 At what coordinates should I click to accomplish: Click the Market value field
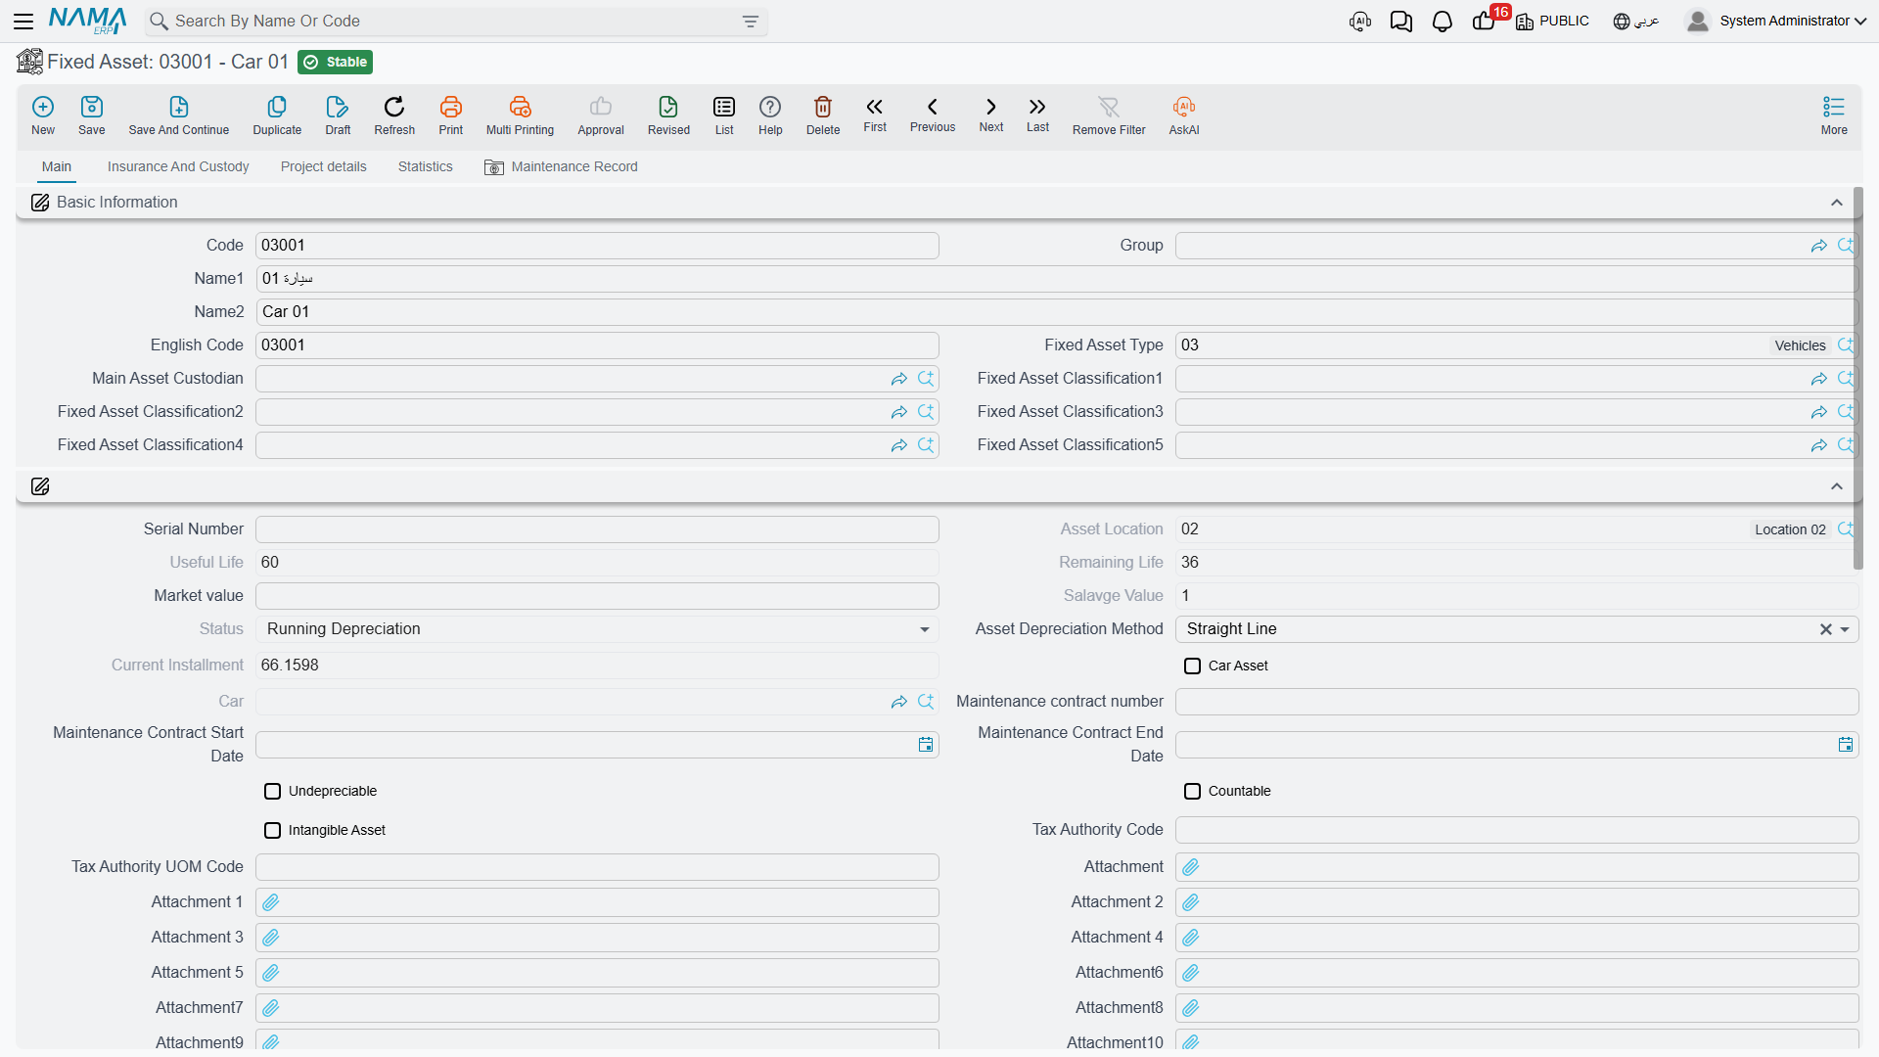point(597,596)
